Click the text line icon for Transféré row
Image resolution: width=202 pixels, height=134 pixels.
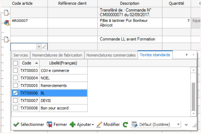pos(6,12)
